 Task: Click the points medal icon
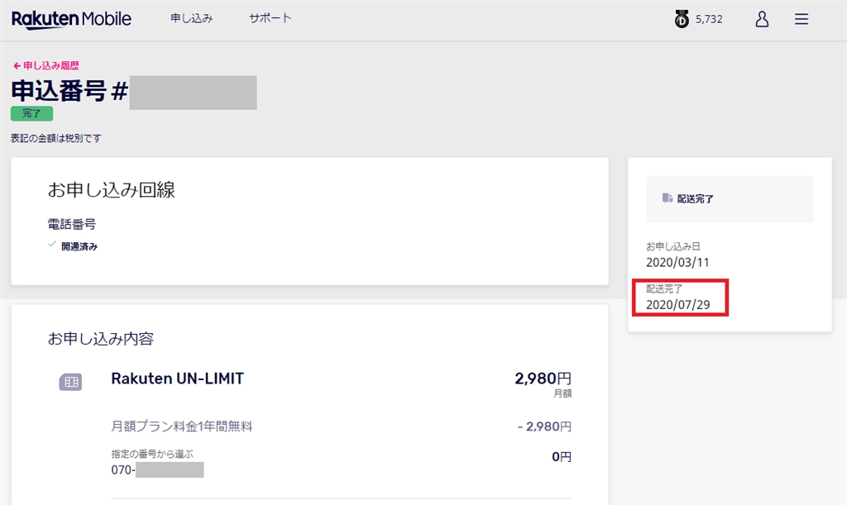[682, 19]
